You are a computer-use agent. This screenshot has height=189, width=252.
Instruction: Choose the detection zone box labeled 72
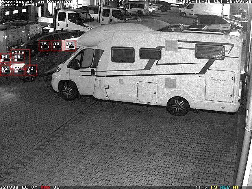pos(31,70)
